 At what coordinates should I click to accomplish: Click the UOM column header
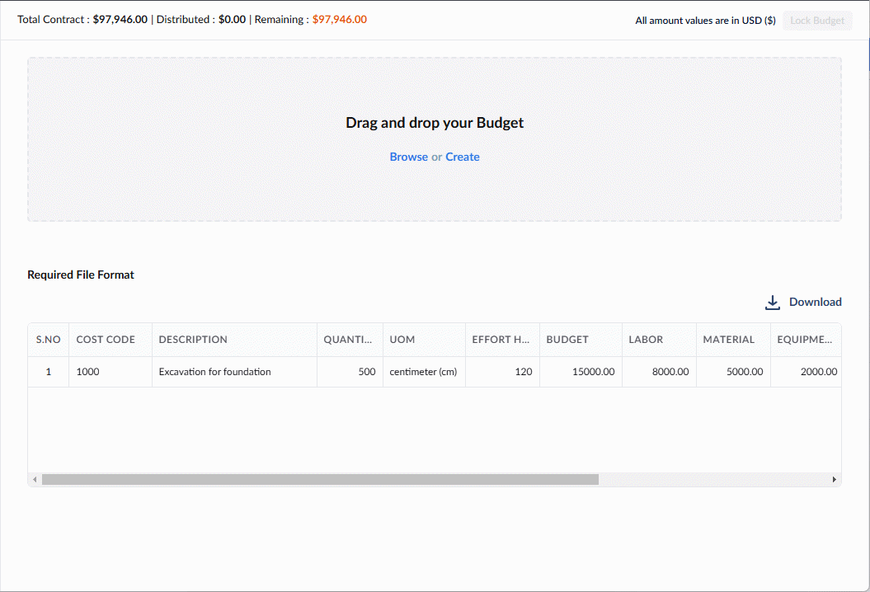424,340
